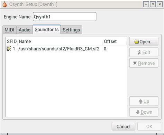Minimize the Qsynth Setup window
The image size is (164, 135).
pos(146,4)
